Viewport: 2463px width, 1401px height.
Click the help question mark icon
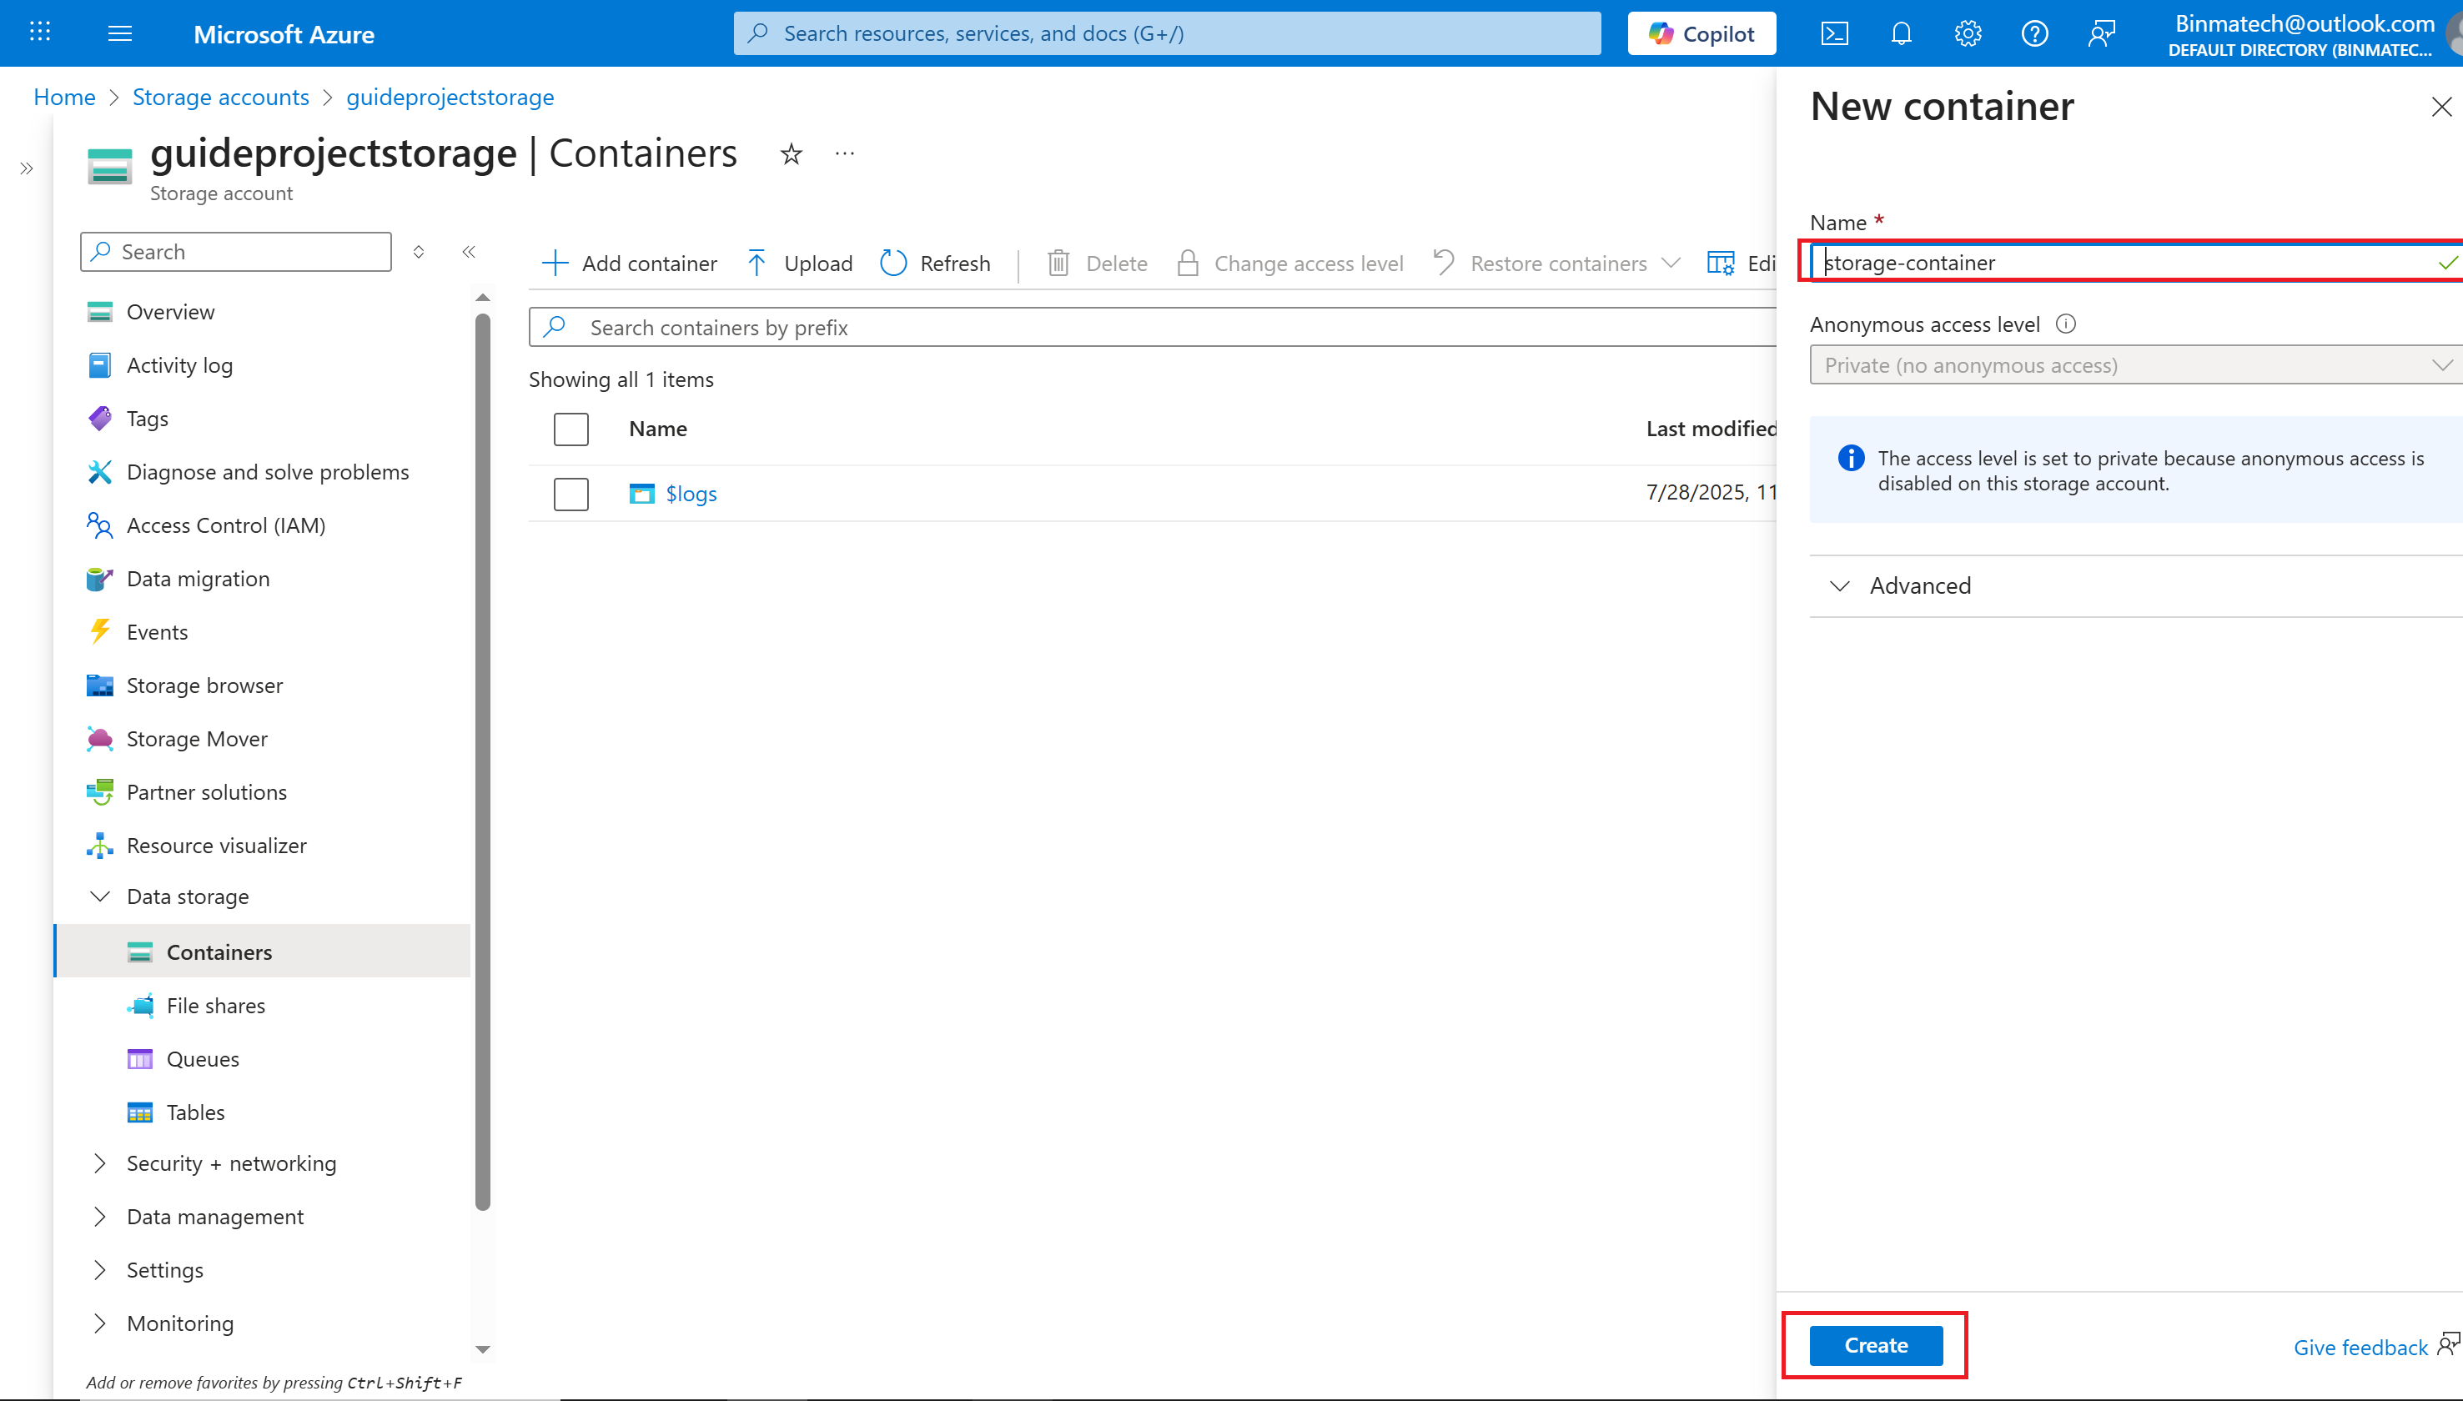click(x=2034, y=33)
